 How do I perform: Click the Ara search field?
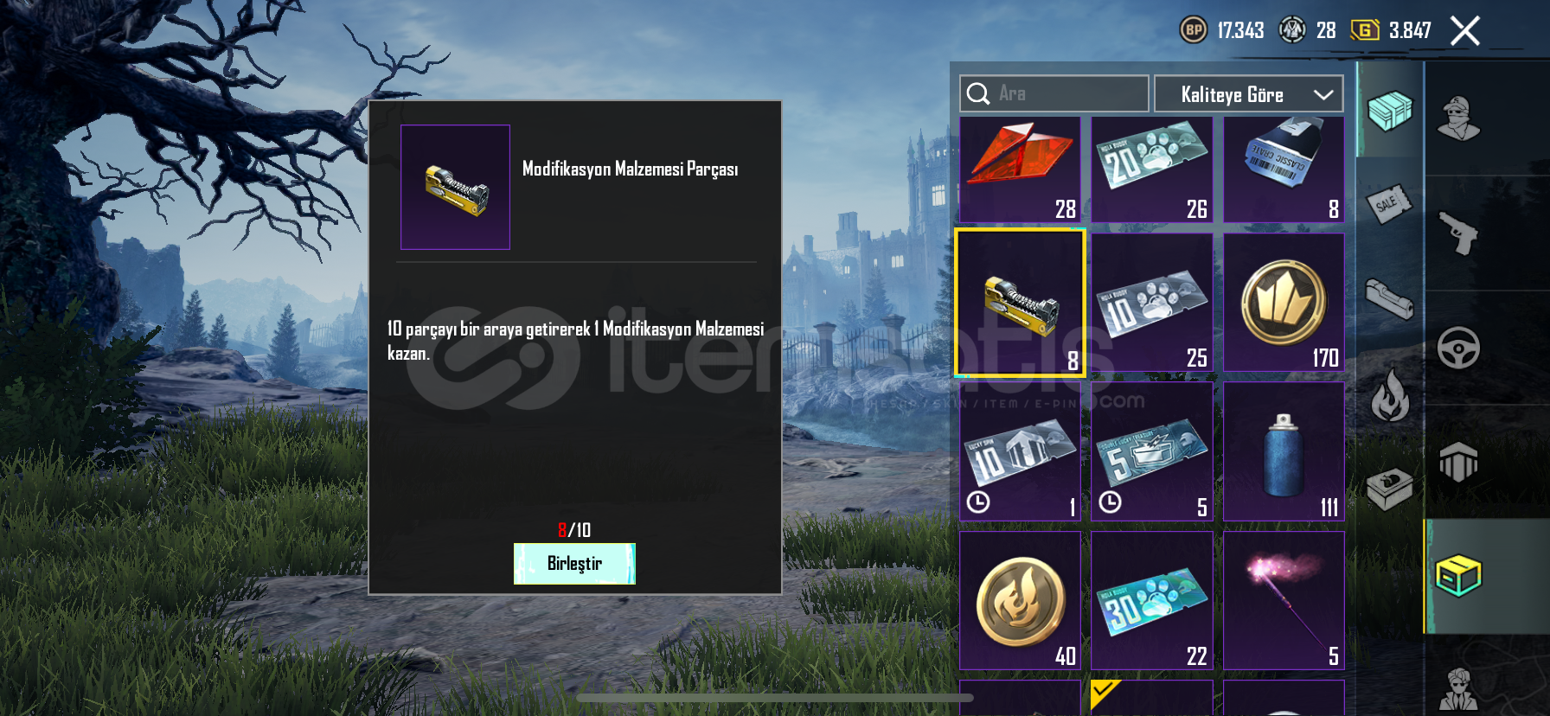pos(1054,93)
